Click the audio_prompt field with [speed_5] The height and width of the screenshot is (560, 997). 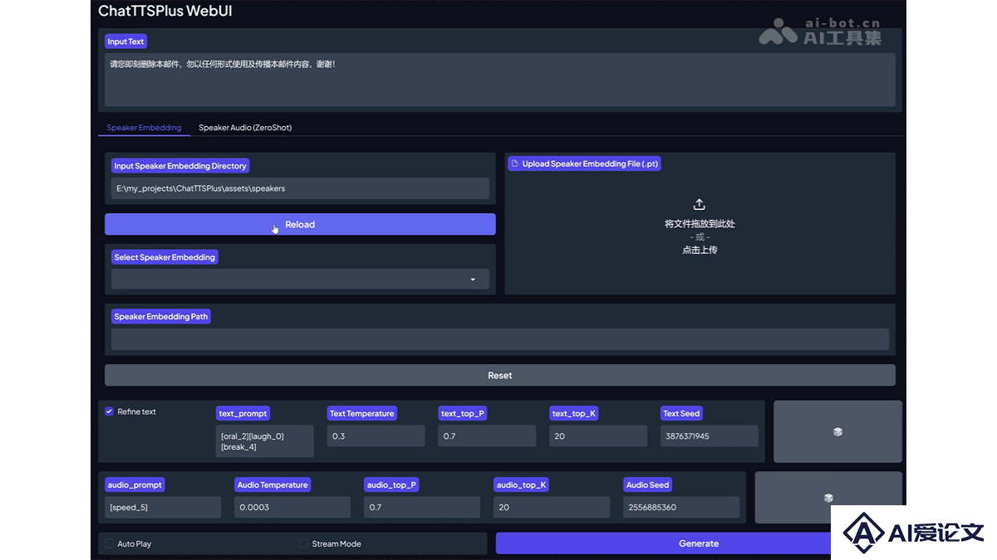[163, 507]
